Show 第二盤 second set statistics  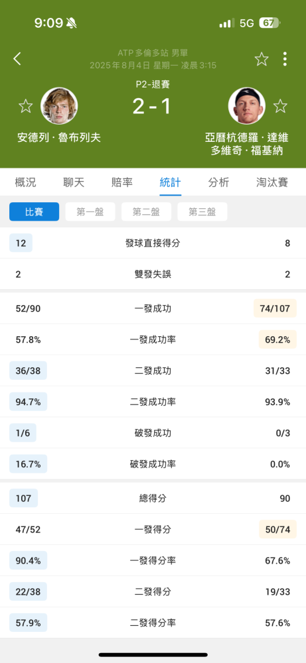click(146, 212)
